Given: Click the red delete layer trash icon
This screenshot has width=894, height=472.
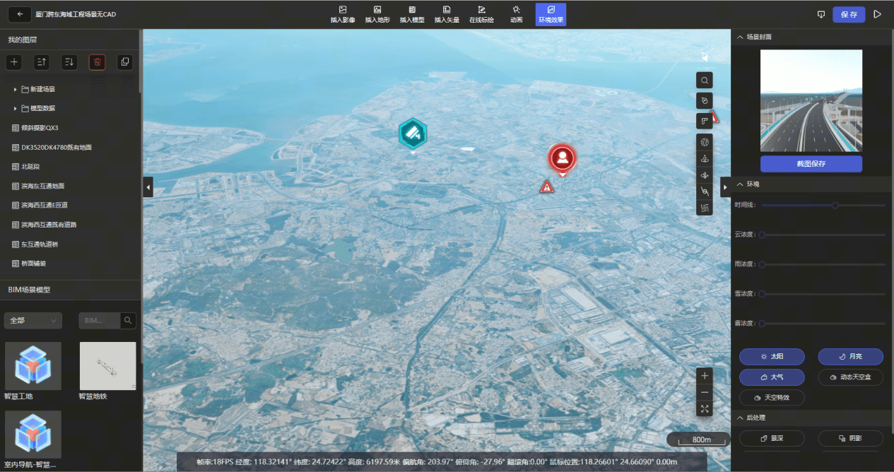Looking at the screenshot, I should tap(97, 62).
